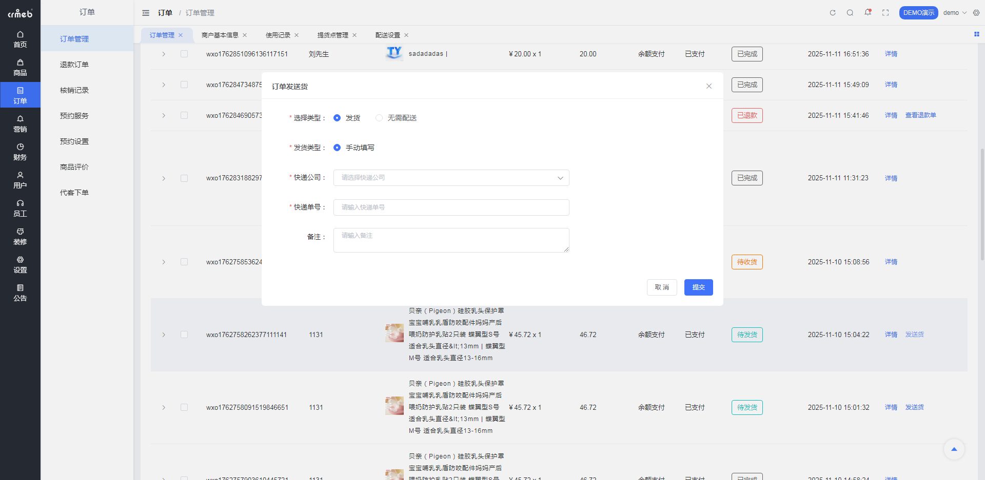The image size is (985, 480).
Task: Check the checkbox for order wxo1762758262377111141
Action: [x=185, y=335]
